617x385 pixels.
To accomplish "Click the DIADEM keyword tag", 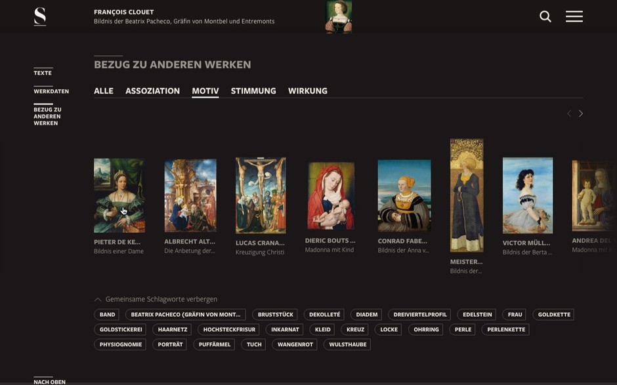I will [367, 315].
